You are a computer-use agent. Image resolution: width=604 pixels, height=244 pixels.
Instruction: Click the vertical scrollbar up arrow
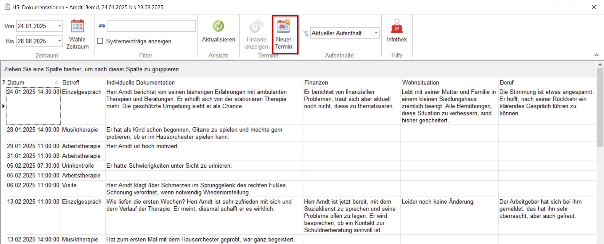(600, 65)
